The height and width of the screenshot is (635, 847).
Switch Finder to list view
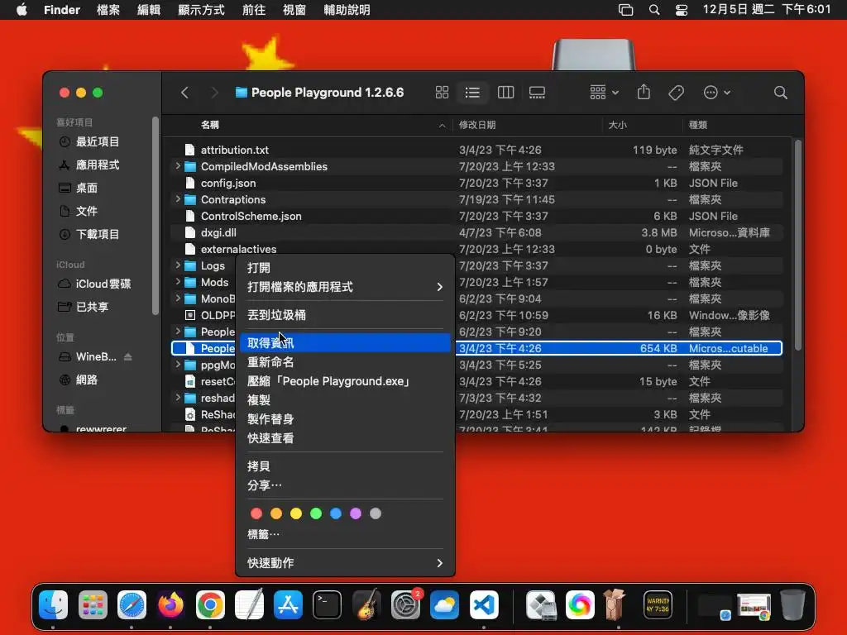click(x=472, y=93)
